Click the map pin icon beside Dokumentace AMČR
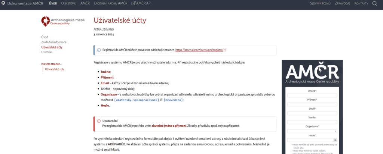The height and width of the screenshot is (154, 383). [x=3, y=4]
